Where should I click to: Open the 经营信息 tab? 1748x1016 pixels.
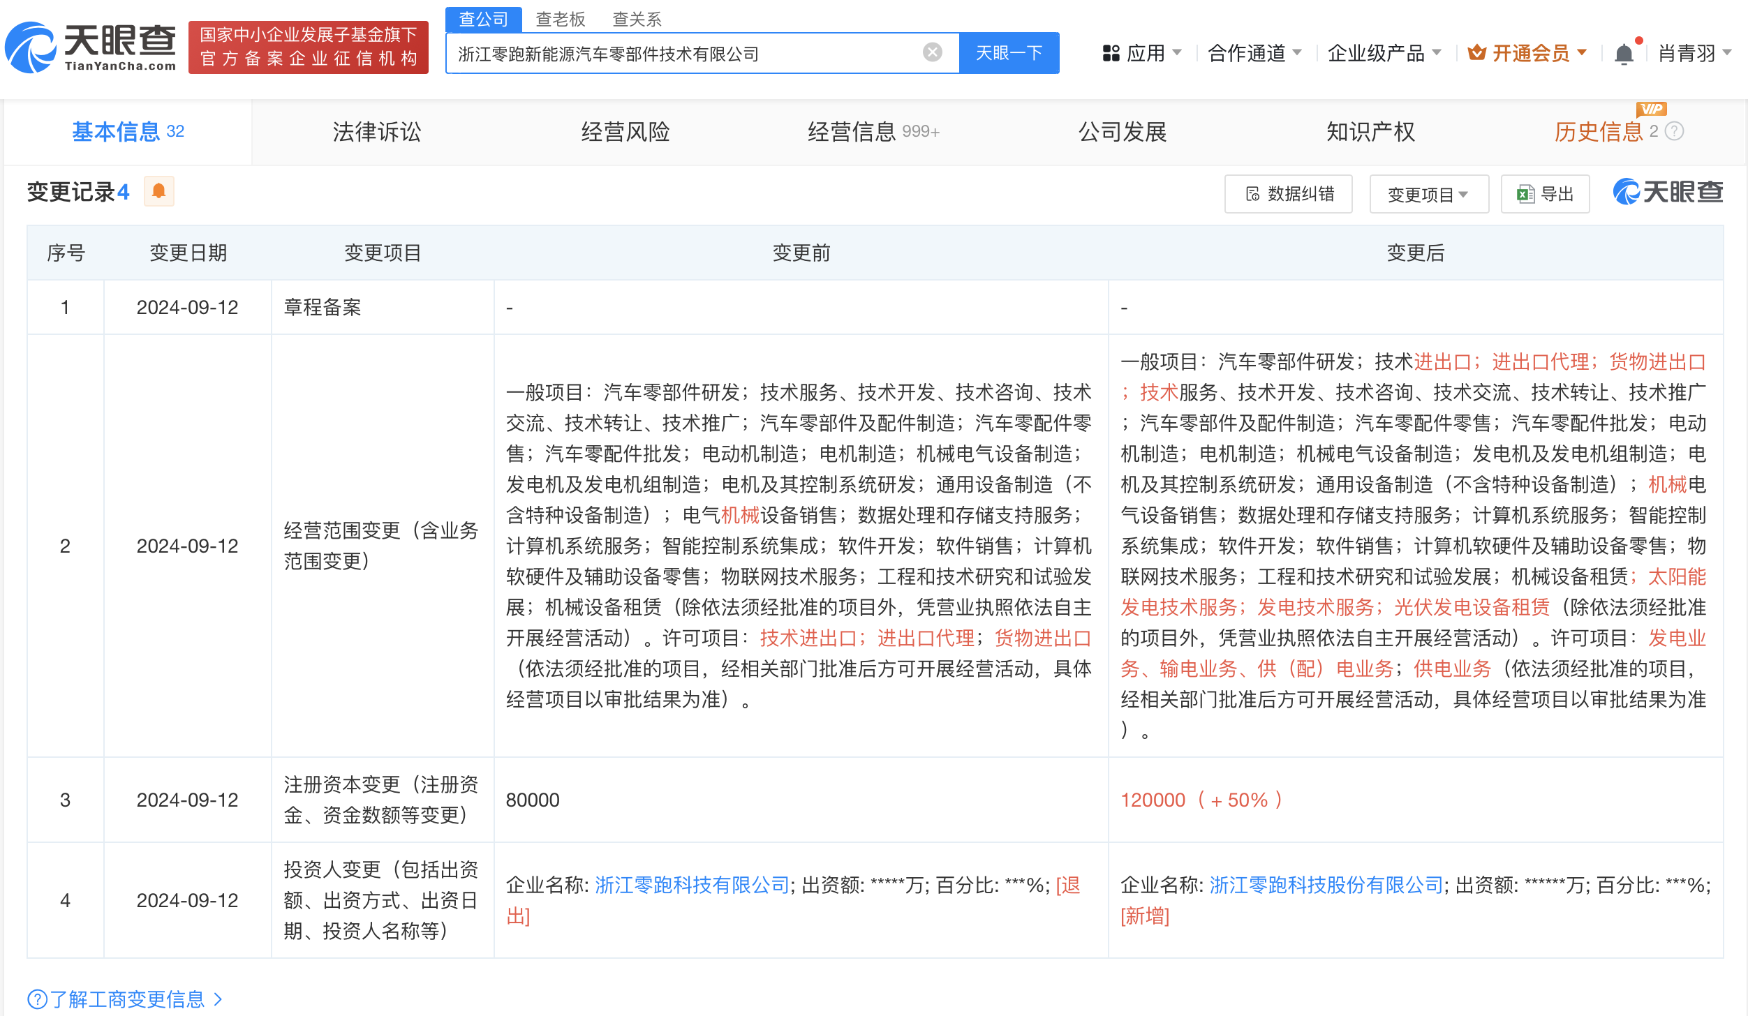click(873, 132)
